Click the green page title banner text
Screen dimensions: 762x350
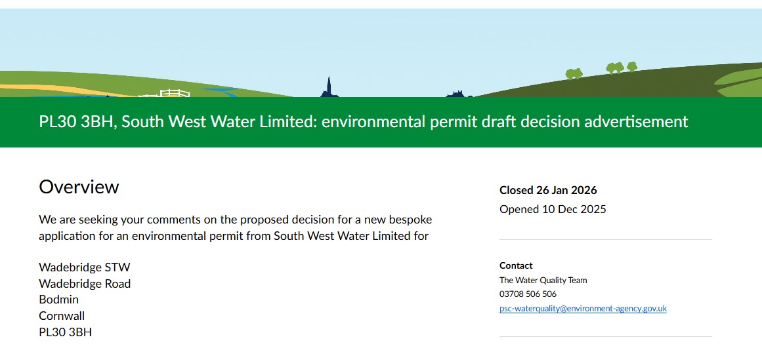[364, 122]
